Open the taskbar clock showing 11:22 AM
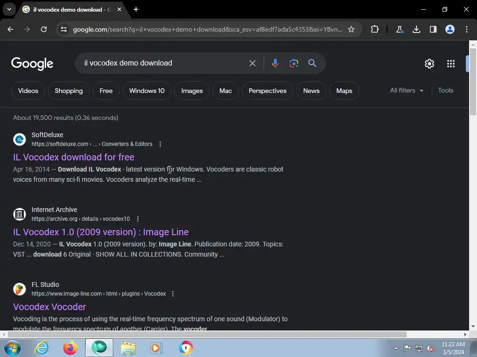The width and height of the screenshot is (477, 357). [453, 348]
